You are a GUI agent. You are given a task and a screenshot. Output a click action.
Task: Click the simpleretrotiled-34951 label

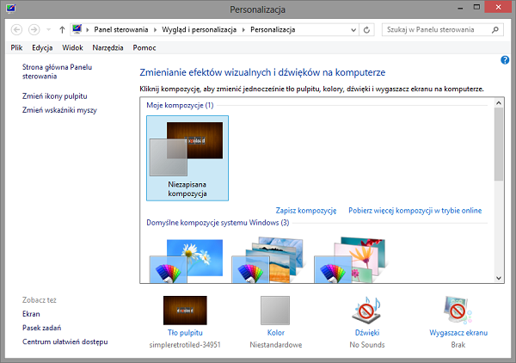point(185,345)
